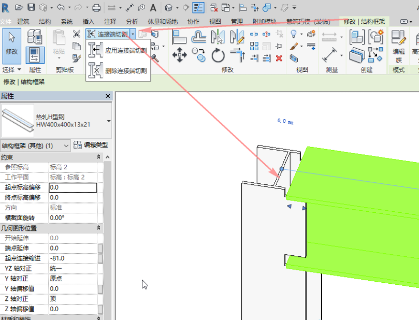The width and height of the screenshot is (419, 320).
Task: Click the Cut to clipboard scissors icon
Action: tap(77, 34)
